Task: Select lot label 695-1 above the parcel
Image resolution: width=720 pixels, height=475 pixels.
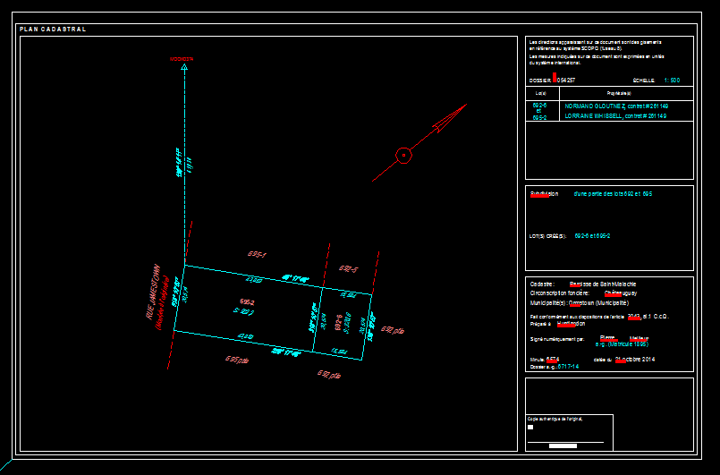Action: [x=258, y=254]
